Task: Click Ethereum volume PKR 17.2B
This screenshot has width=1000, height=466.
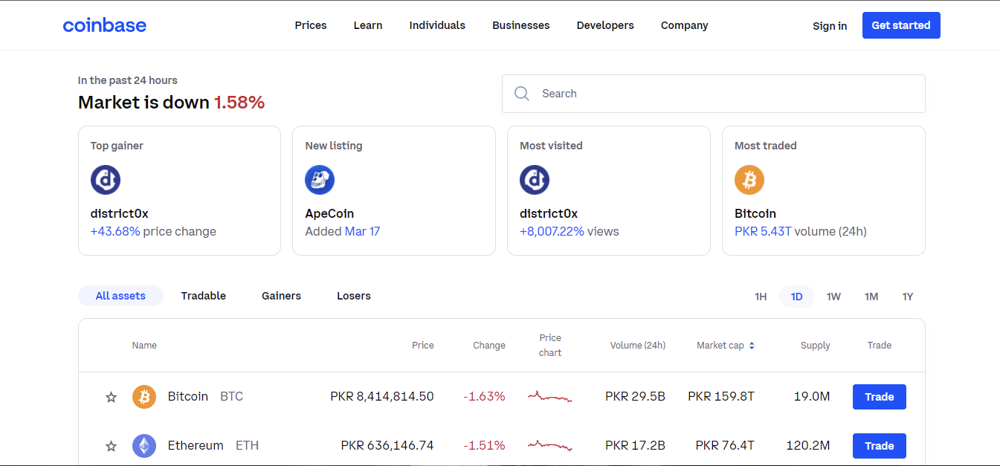Action: (636, 446)
